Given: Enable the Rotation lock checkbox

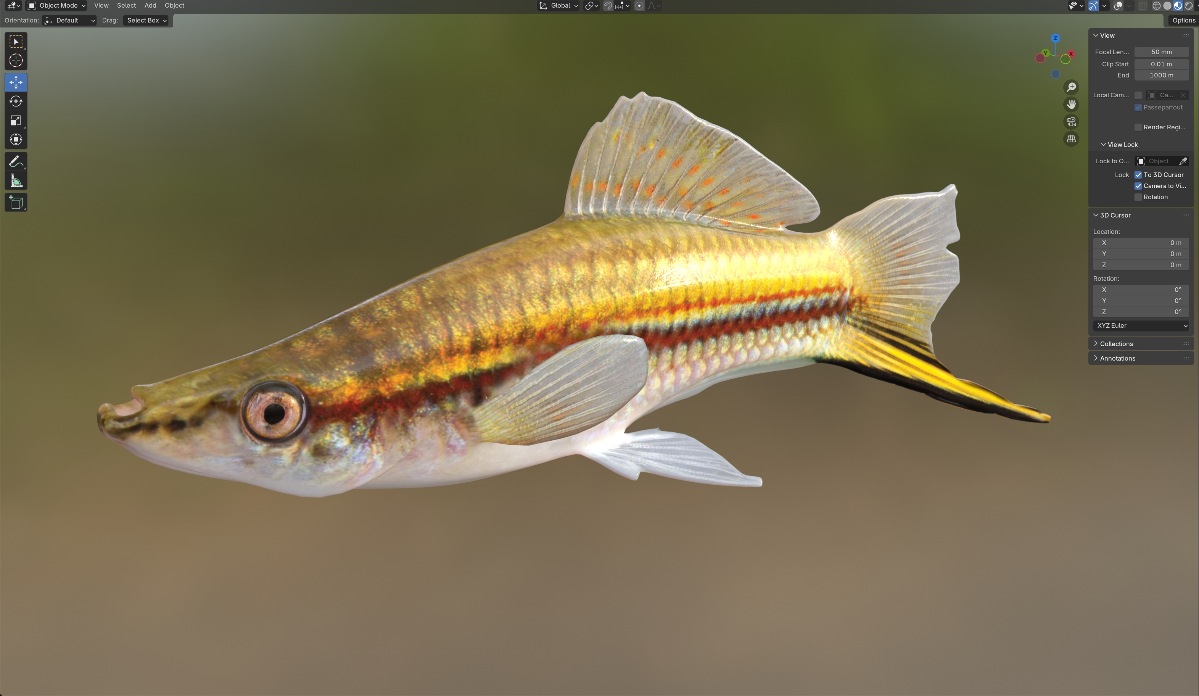Looking at the screenshot, I should pyautogui.click(x=1138, y=197).
